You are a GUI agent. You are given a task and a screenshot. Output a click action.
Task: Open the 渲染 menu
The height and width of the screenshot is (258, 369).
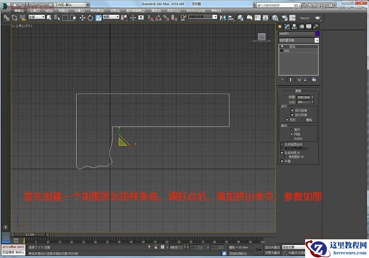(155, 10)
